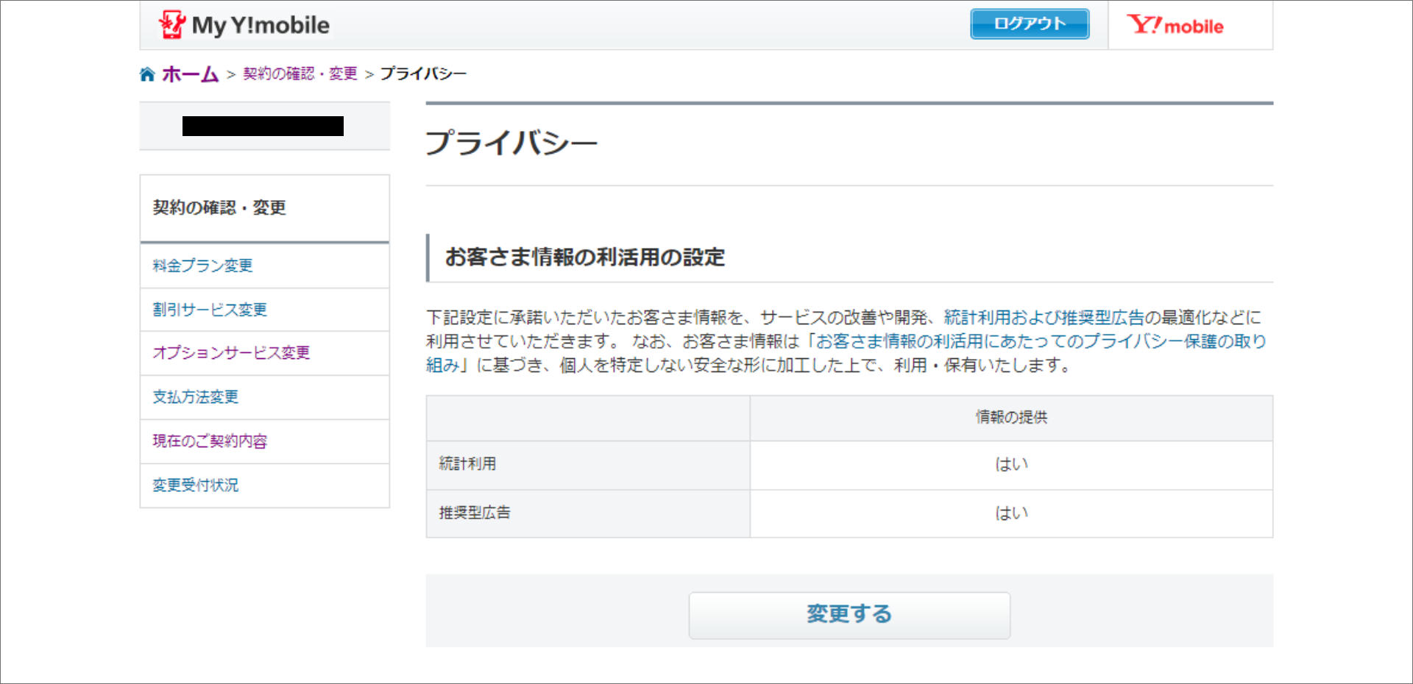View 現在のご契約内容 from the sidebar

point(210,441)
